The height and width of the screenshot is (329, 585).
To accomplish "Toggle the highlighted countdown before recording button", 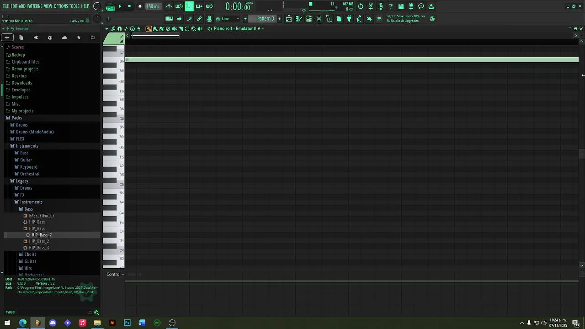I will click(189, 6).
